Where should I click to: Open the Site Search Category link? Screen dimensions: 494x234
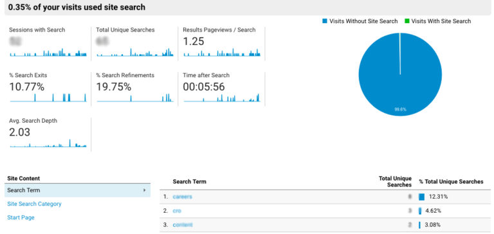pyautogui.click(x=34, y=204)
